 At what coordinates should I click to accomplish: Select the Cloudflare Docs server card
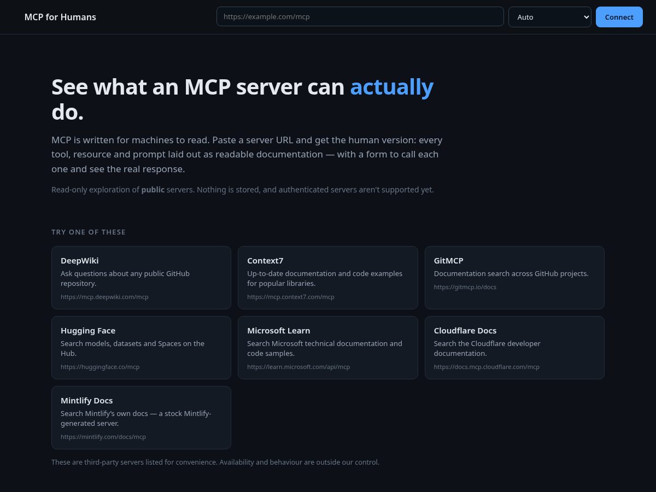pos(514,348)
